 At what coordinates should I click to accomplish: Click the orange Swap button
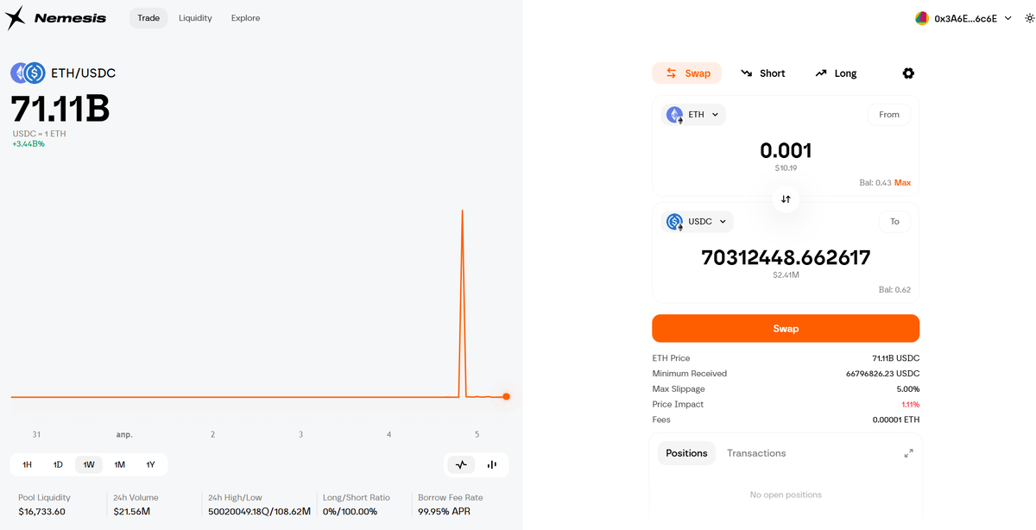[x=786, y=329]
